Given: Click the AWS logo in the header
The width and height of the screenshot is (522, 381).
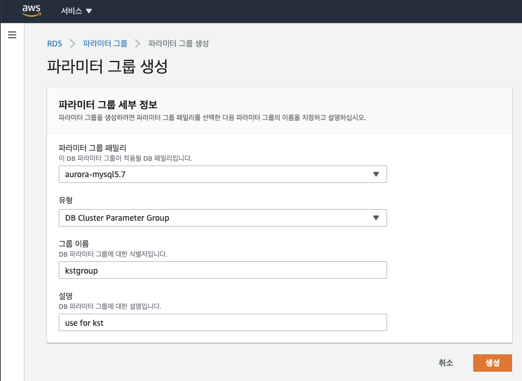Looking at the screenshot, I should tap(31, 10).
